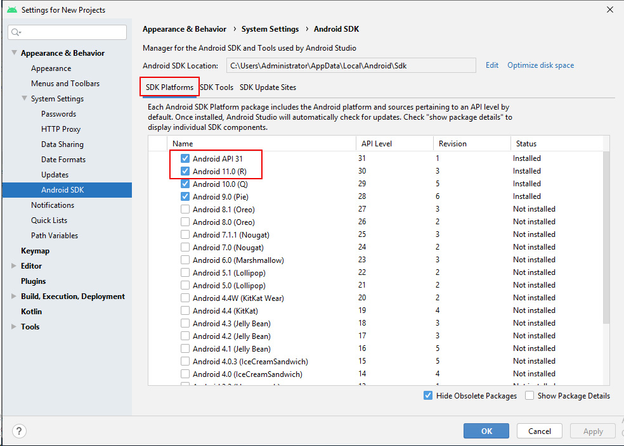Image resolution: width=624 pixels, height=446 pixels.
Task: Open the Menus and Toolbars settings page
Action: pos(65,84)
